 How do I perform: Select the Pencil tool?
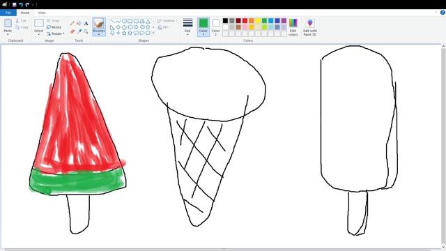72,23
